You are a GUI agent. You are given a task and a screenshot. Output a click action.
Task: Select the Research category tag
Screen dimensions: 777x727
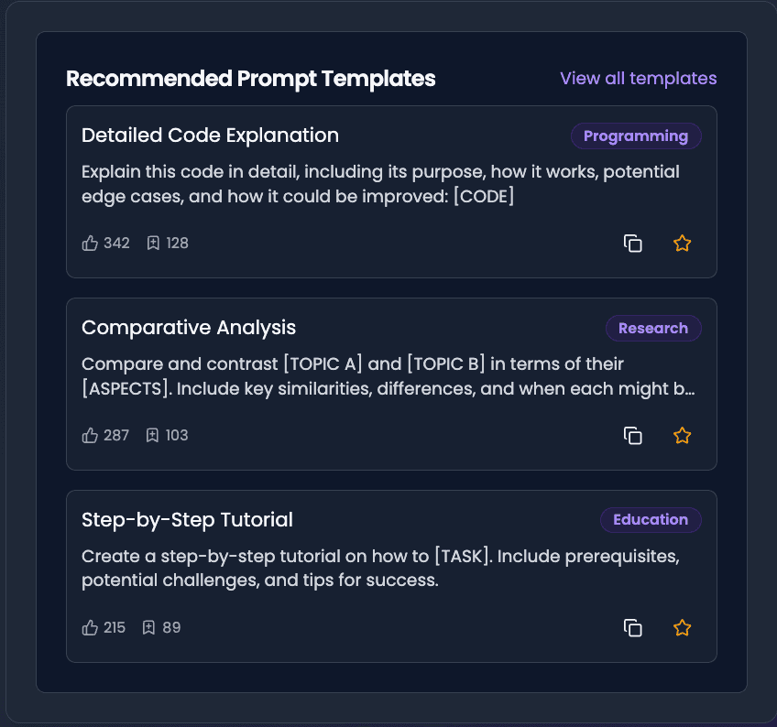[652, 329]
